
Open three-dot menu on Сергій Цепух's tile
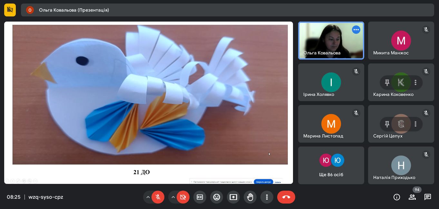coord(415,124)
